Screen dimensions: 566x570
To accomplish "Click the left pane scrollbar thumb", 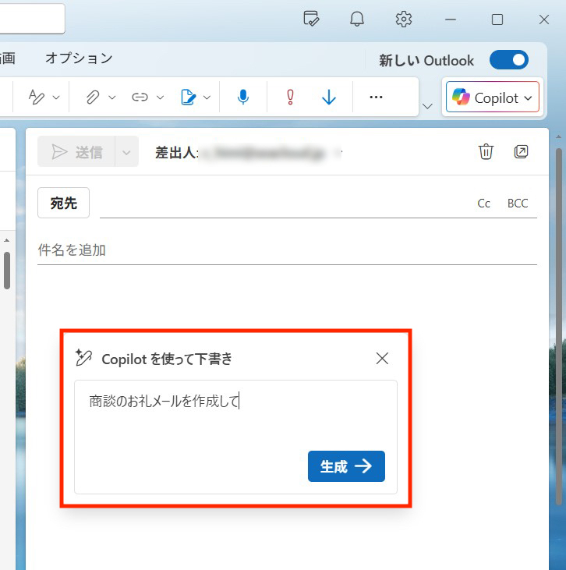I will tap(6, 270).
